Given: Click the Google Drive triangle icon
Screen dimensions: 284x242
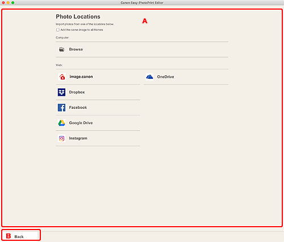Looking at the screenshot, I should [61, 123].
